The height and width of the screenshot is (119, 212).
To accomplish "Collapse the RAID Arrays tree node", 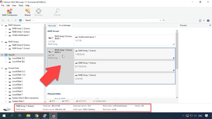I will click(x=2, y=42).
